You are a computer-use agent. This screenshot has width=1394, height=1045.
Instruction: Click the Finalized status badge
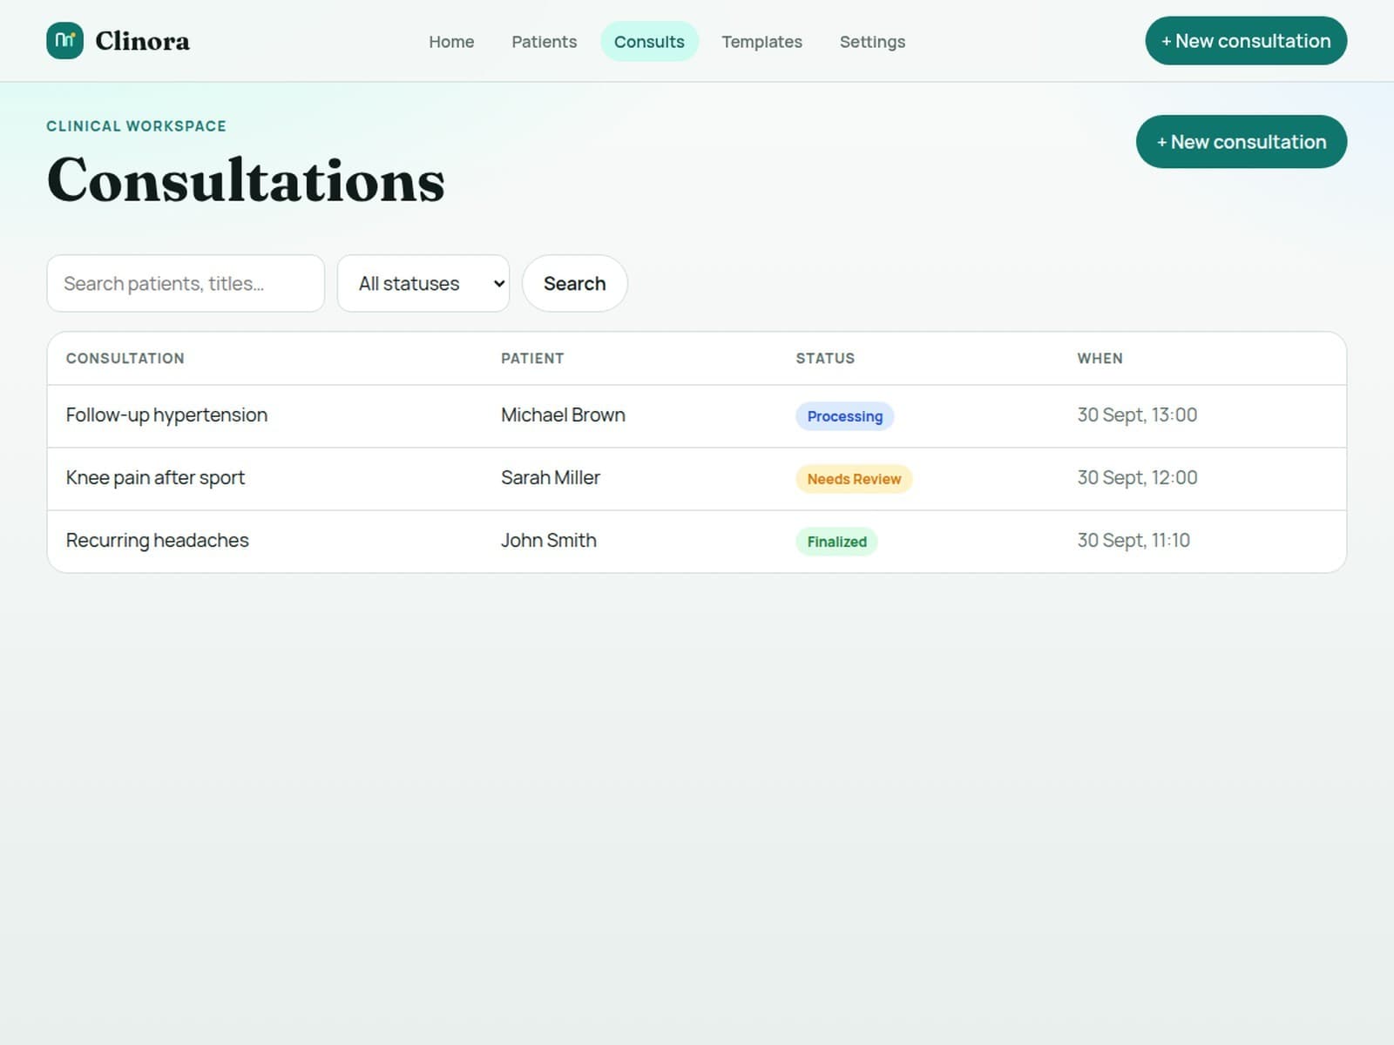point(836,542)
